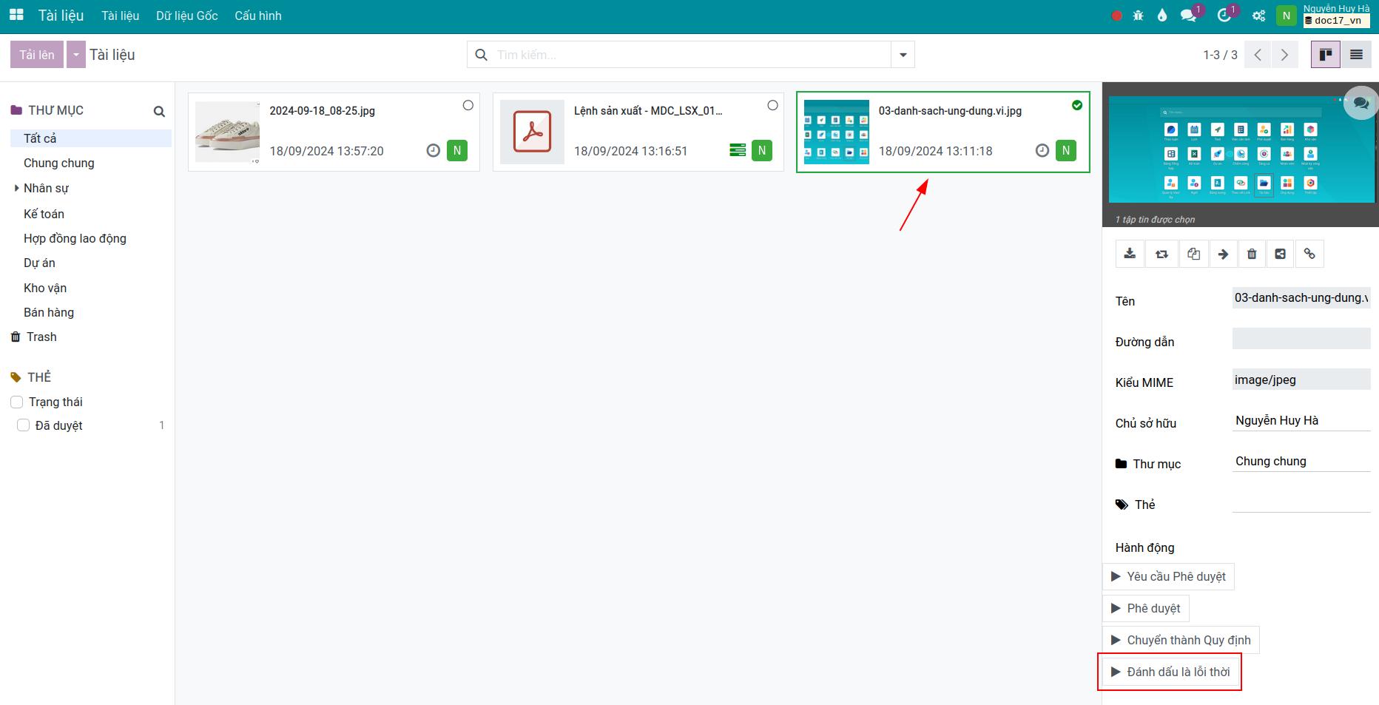Click the Tìm kiếm search field
The image size is (1379, 705).
(x=692, y=55)
